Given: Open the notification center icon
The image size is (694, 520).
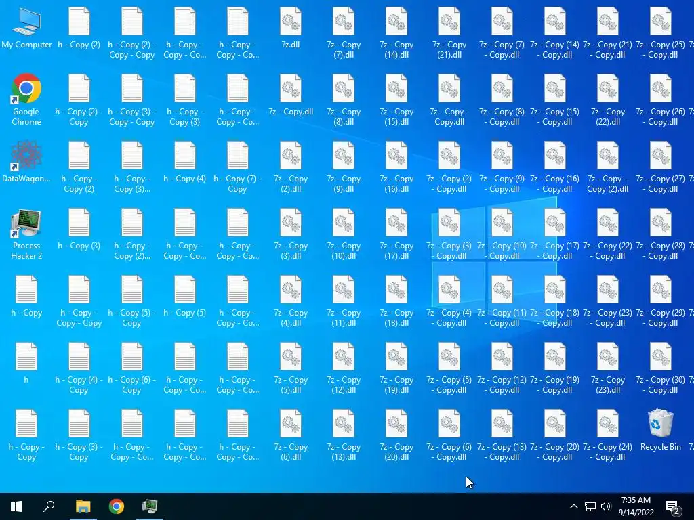Looking at the screenshot, I should (673, 506).
